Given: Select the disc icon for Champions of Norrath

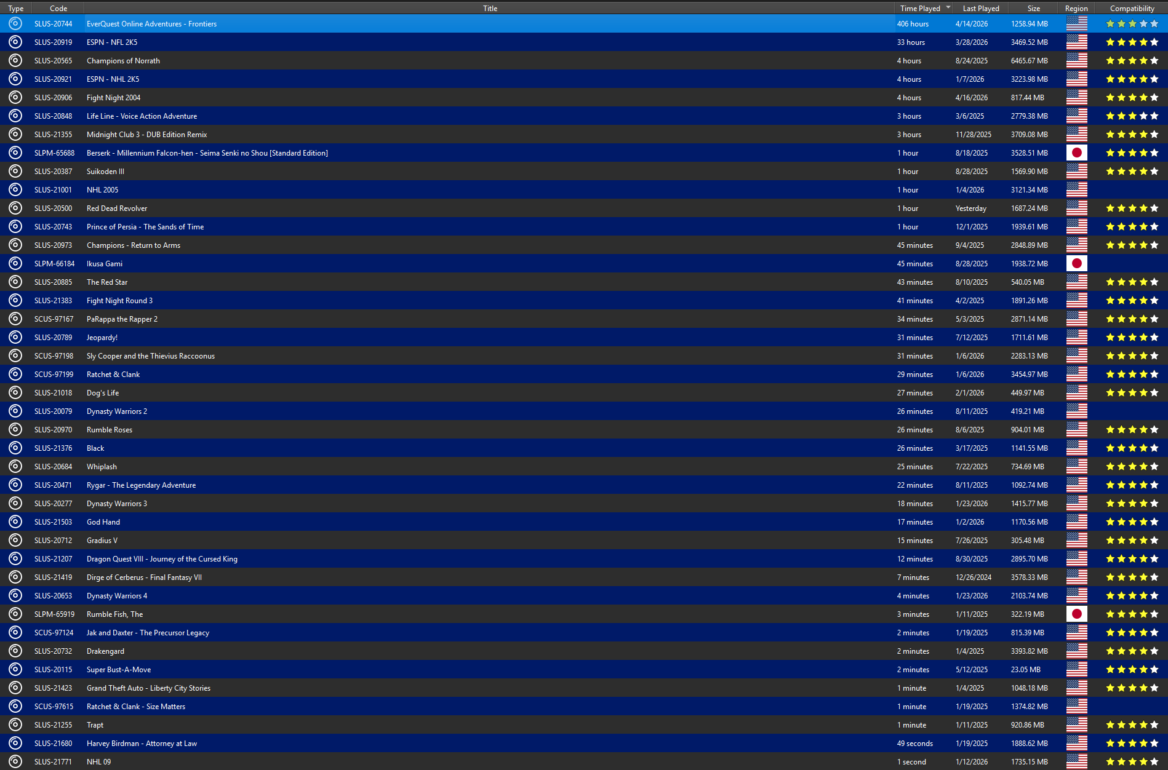Looking at the screenshot, I should point(15,60).
